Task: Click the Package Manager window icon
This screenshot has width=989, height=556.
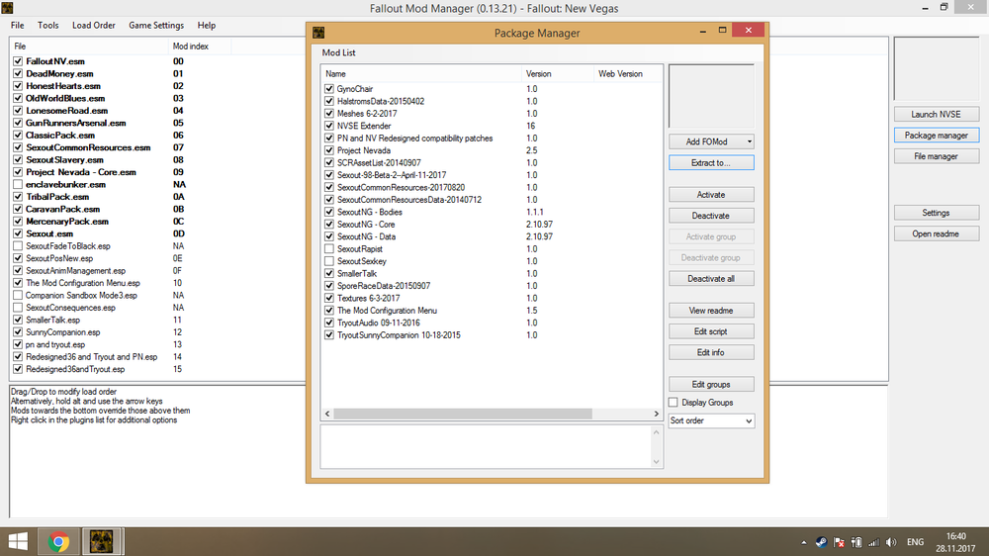Action: pos(318,33)
